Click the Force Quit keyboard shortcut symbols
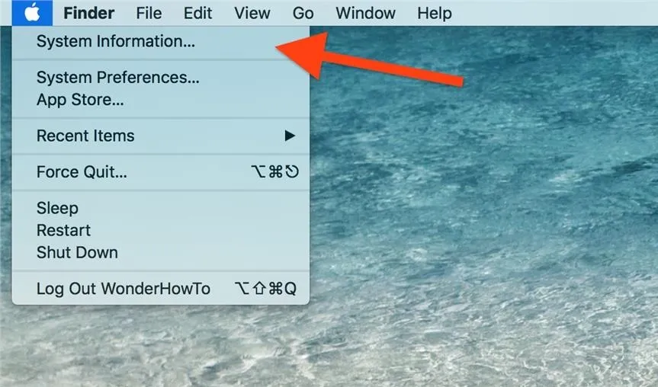 [275, 172]
